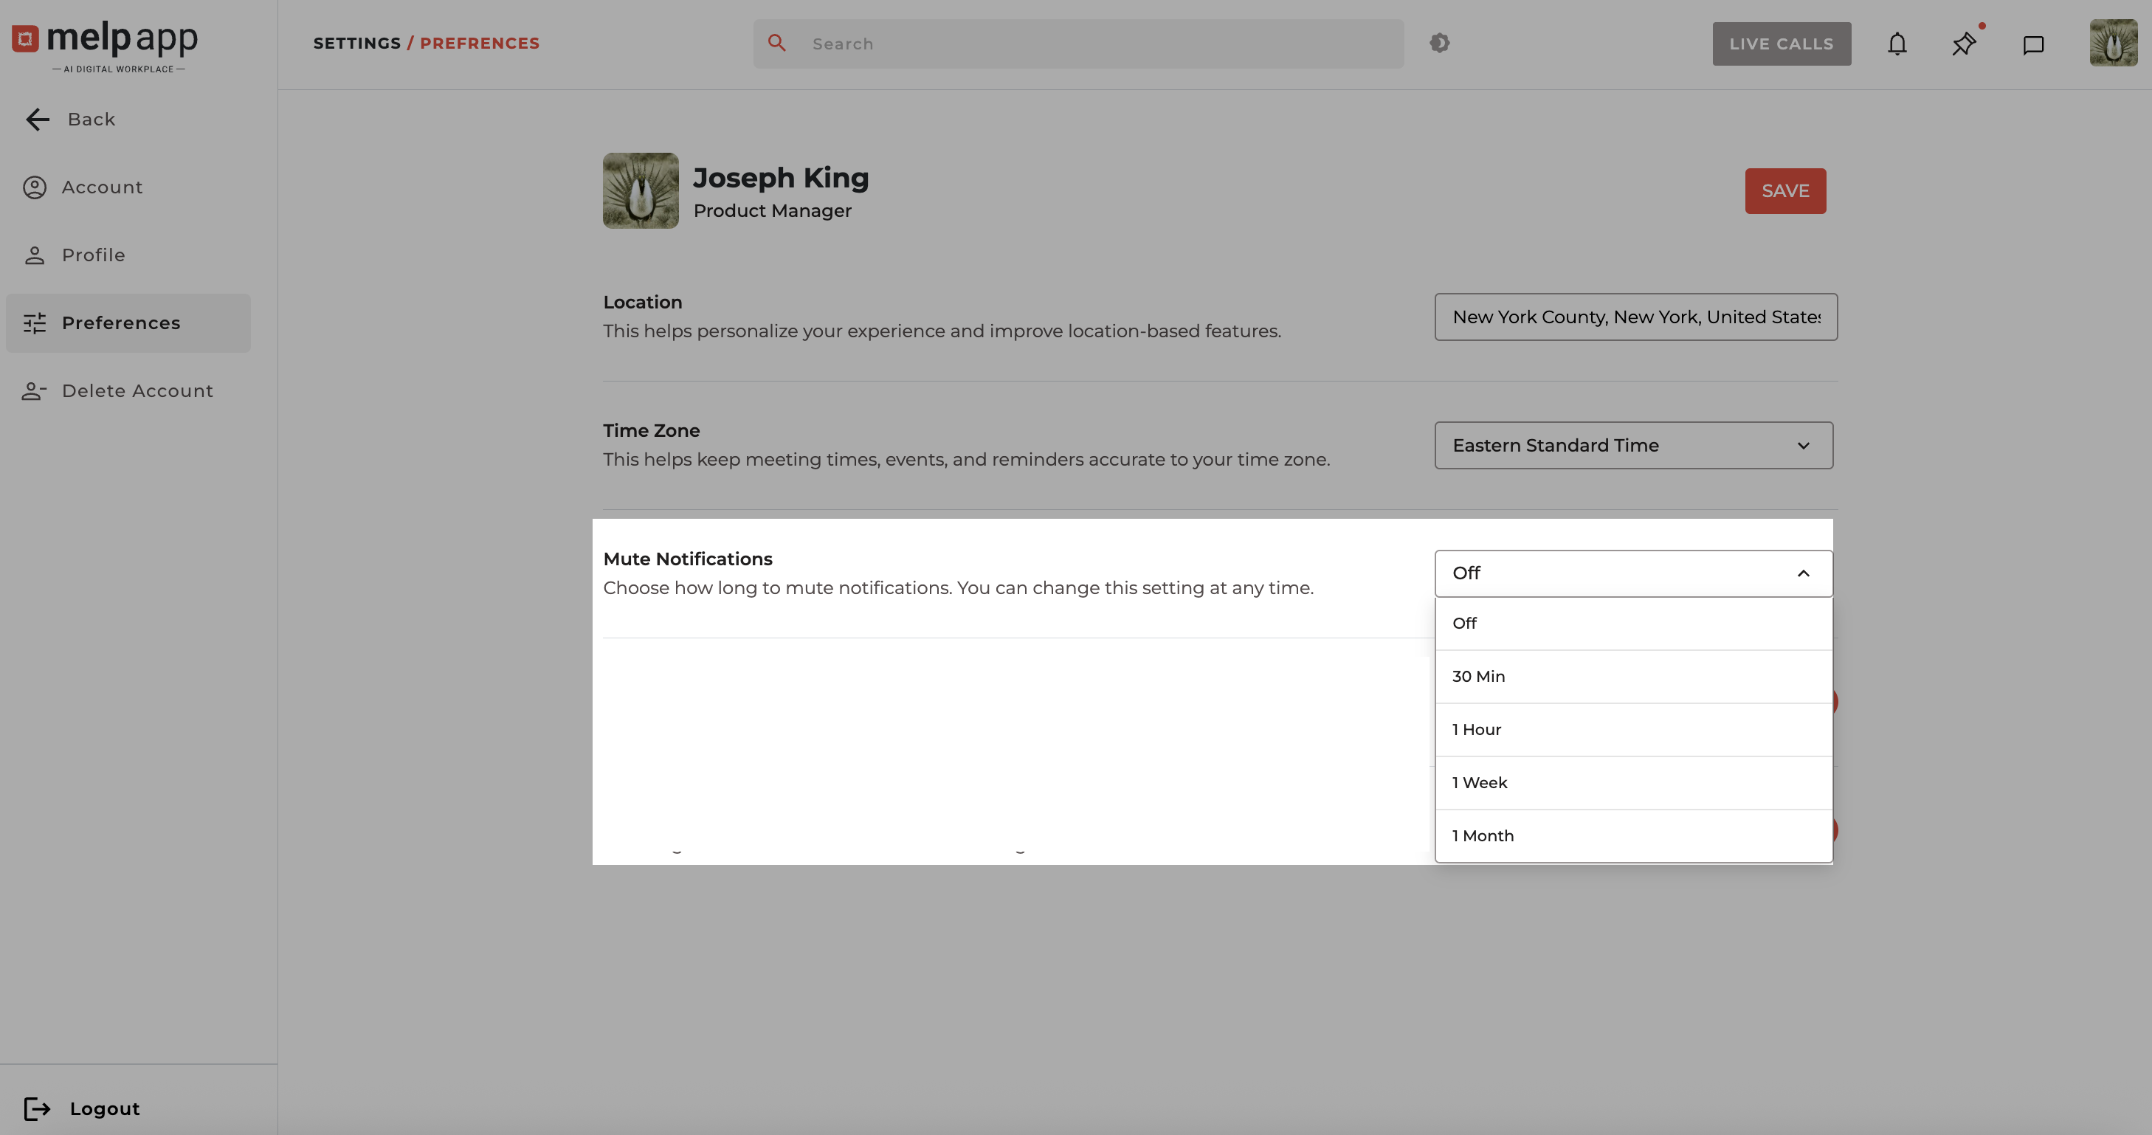2152x1135 pixels.
Task: Click the Back arrow icon
Action: click(38, 120)
